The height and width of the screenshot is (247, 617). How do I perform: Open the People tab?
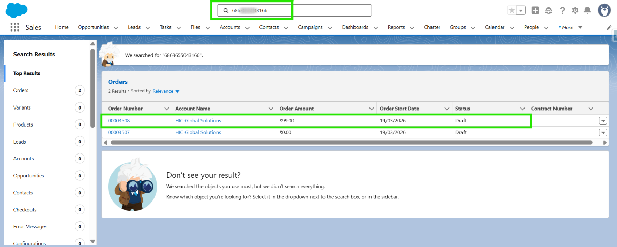531,27
